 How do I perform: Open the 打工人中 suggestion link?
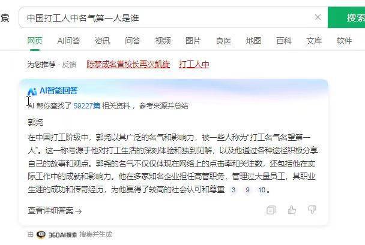(194, 64)
